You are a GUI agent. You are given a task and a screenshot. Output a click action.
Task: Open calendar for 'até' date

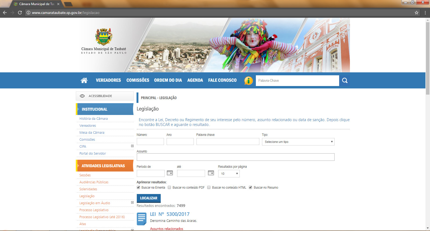(x=211, y=173)
